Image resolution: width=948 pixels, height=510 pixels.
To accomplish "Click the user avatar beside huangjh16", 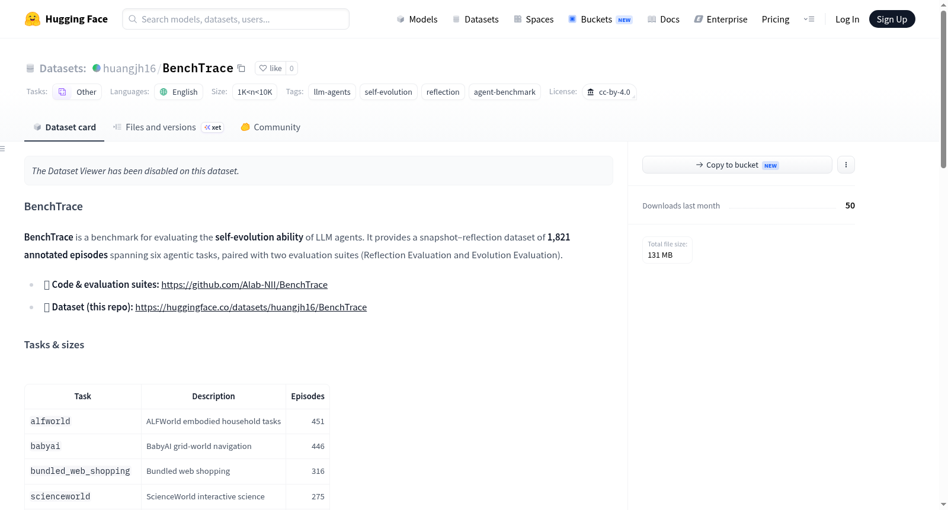I will 97,68.
